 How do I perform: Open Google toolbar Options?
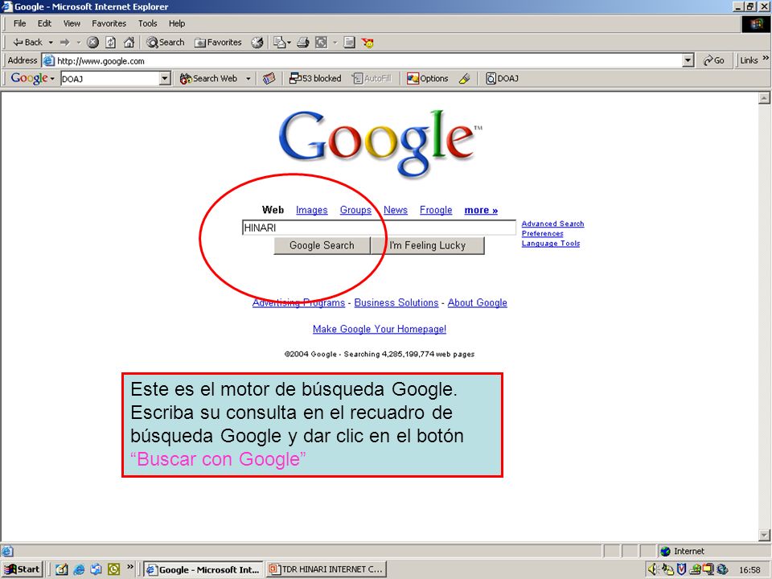(x=427, y=78)
